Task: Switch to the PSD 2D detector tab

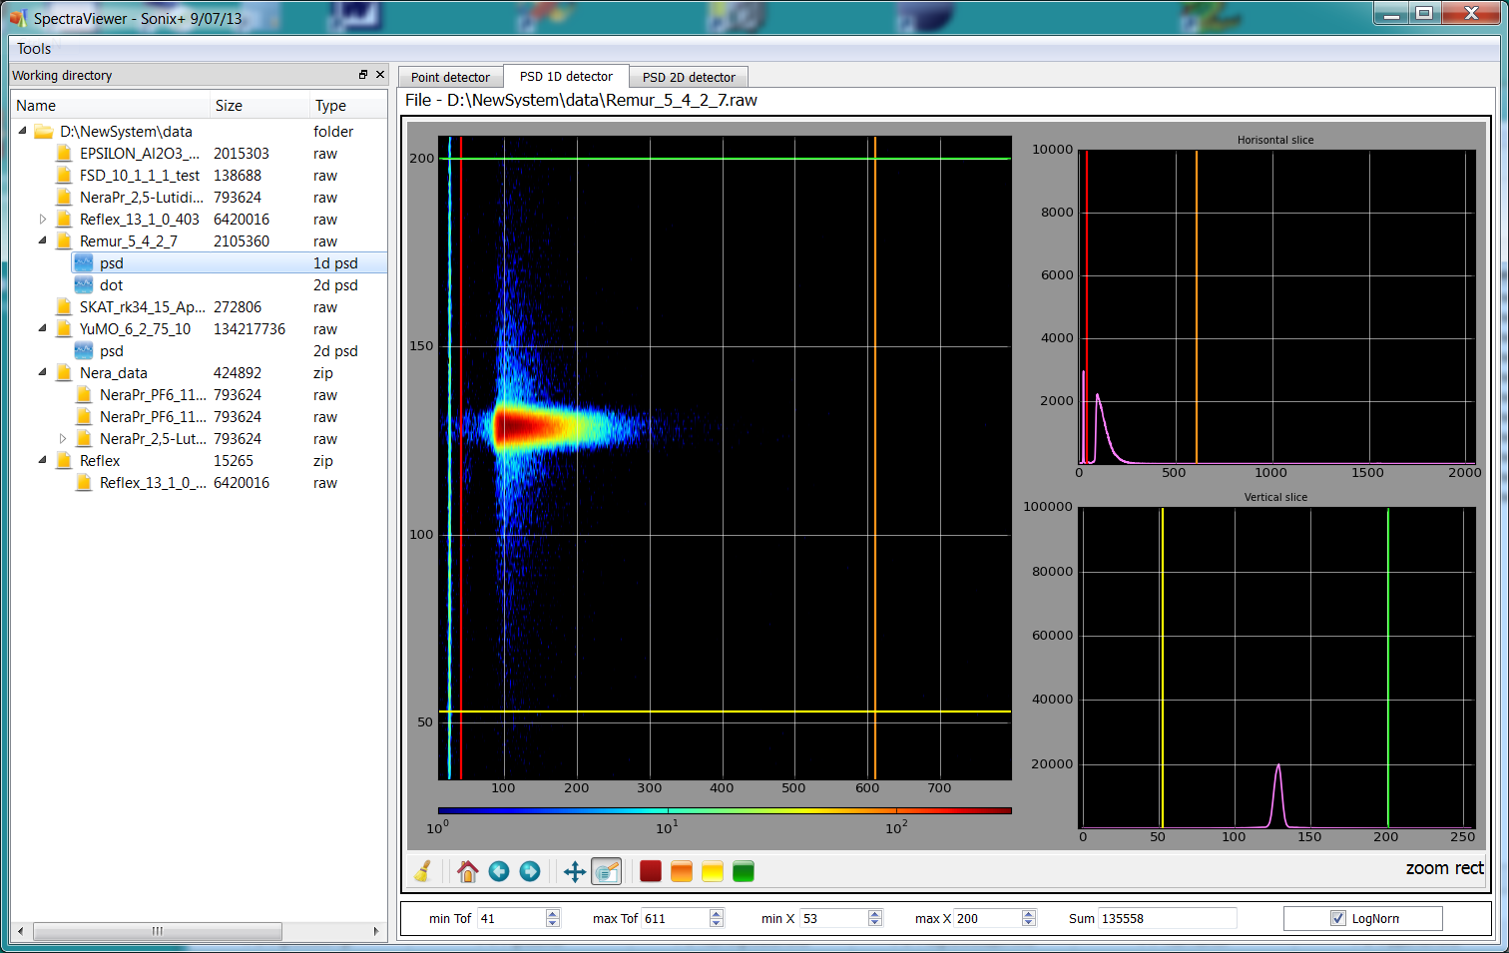Action: (689, 77)
